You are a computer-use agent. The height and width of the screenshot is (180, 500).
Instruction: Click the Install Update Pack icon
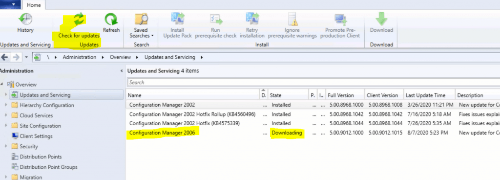[177, 19]
